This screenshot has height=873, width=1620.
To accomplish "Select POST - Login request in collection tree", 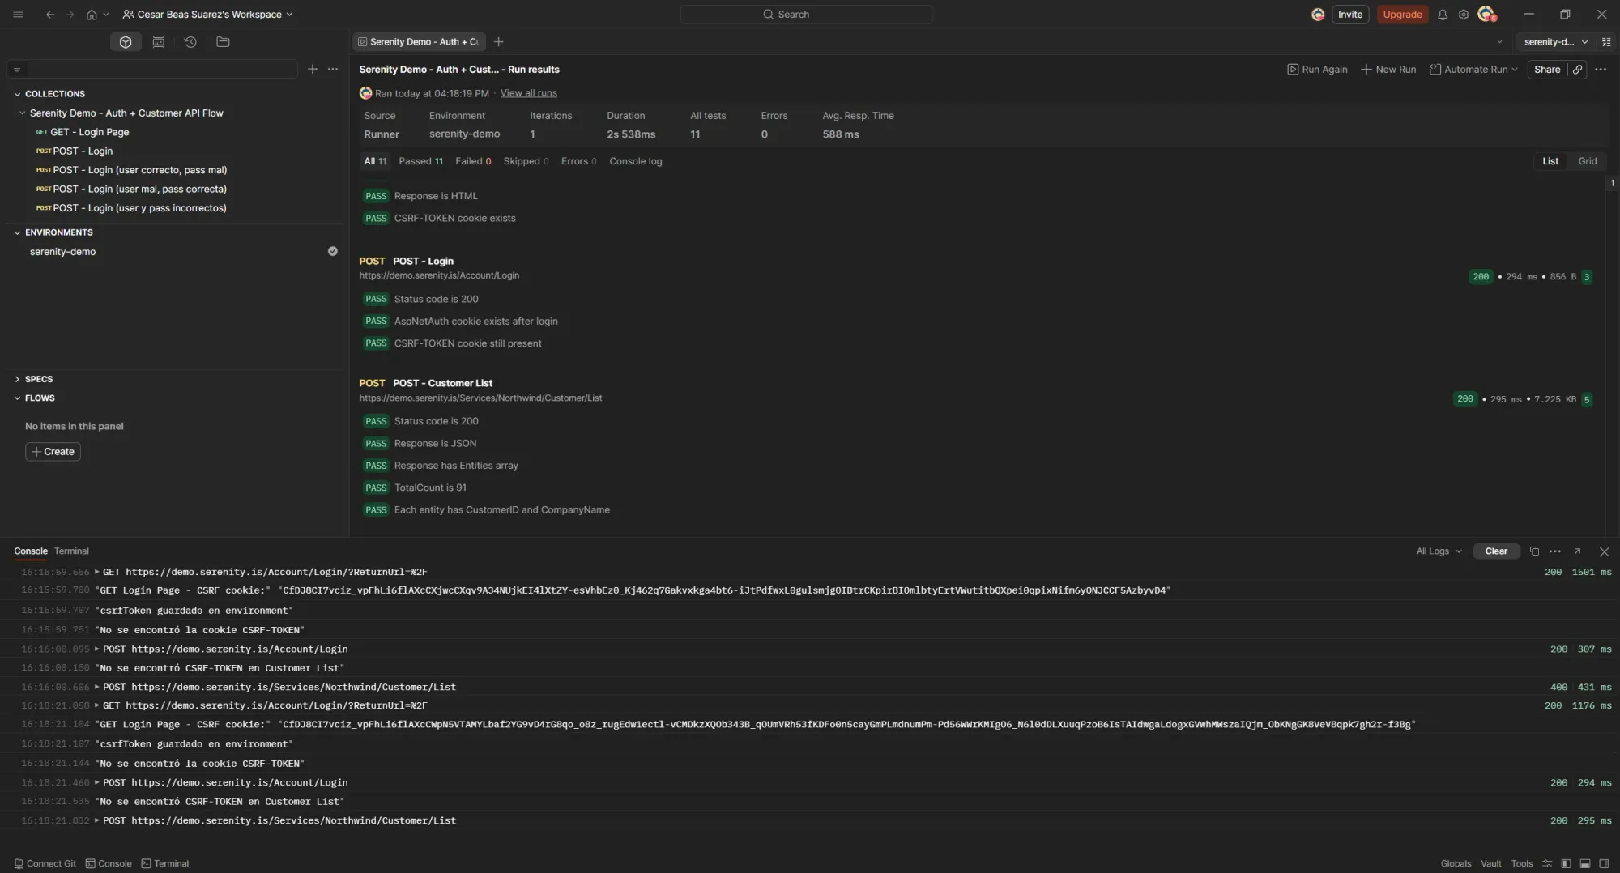I will pyautogui.click(x=83, y=151).
